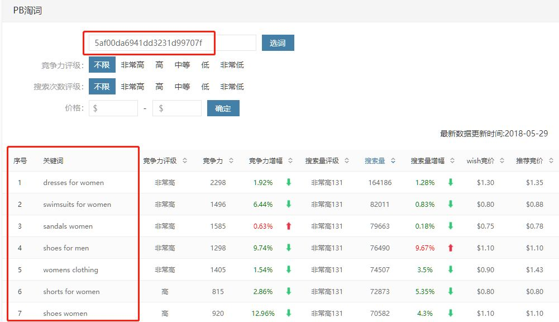Image resolution: width=559 pixels, height=322 pixels.
Task: Sort by 搜索量评级 column arrows
Action: [347, 160]
